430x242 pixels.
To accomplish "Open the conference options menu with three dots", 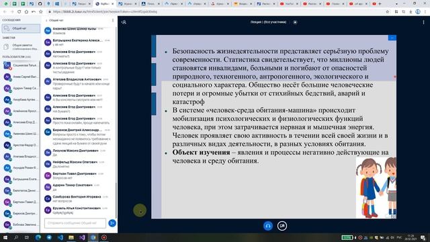I will coord(423,22).
